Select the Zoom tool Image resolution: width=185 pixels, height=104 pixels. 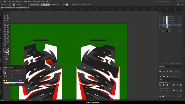tap(8, 46)
